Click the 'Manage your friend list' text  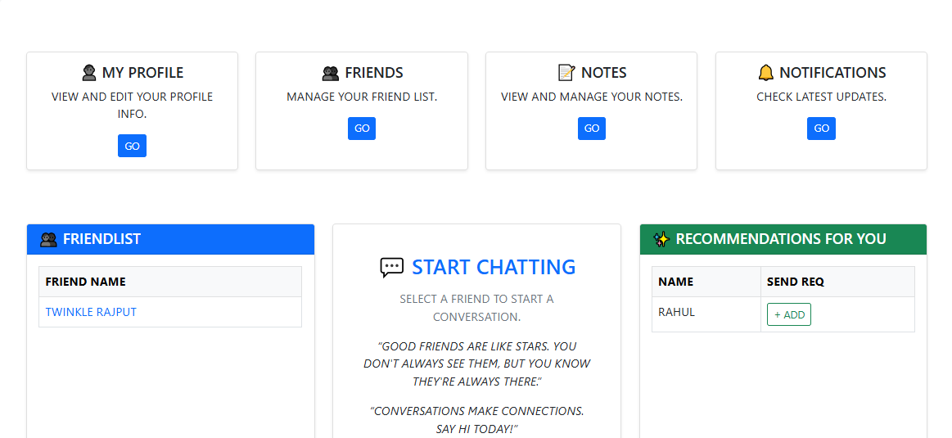[x=362, y=97]
